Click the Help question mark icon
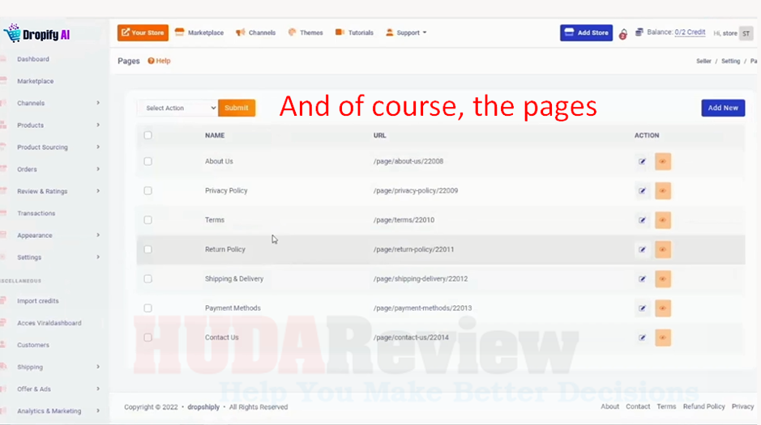This screenshot has height=425, width=761. (151, 61)
